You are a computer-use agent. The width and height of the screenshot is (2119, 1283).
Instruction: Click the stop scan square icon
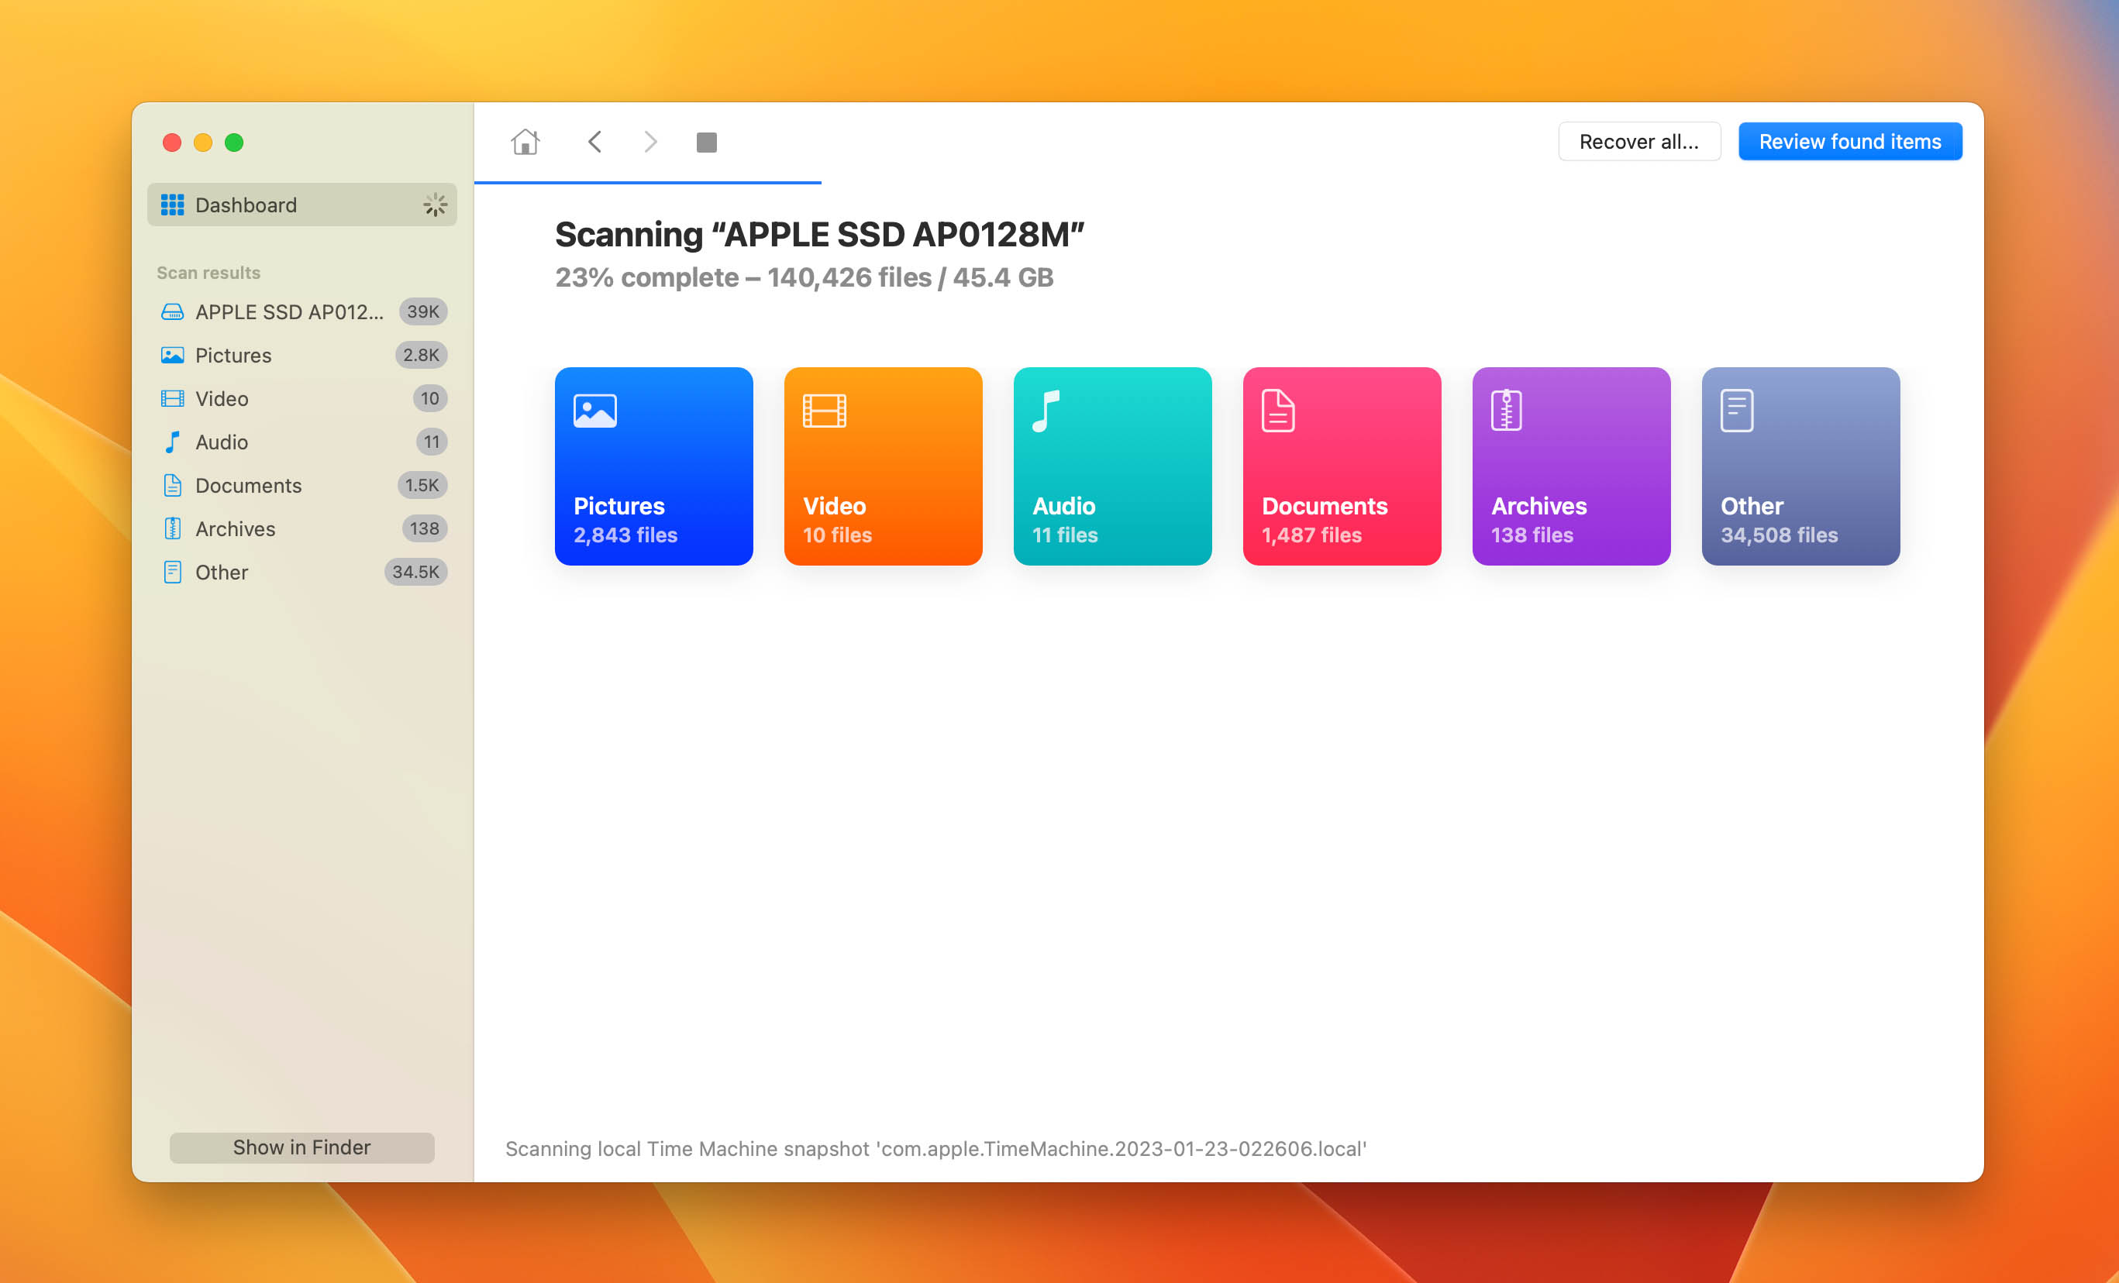coord(707,143)
